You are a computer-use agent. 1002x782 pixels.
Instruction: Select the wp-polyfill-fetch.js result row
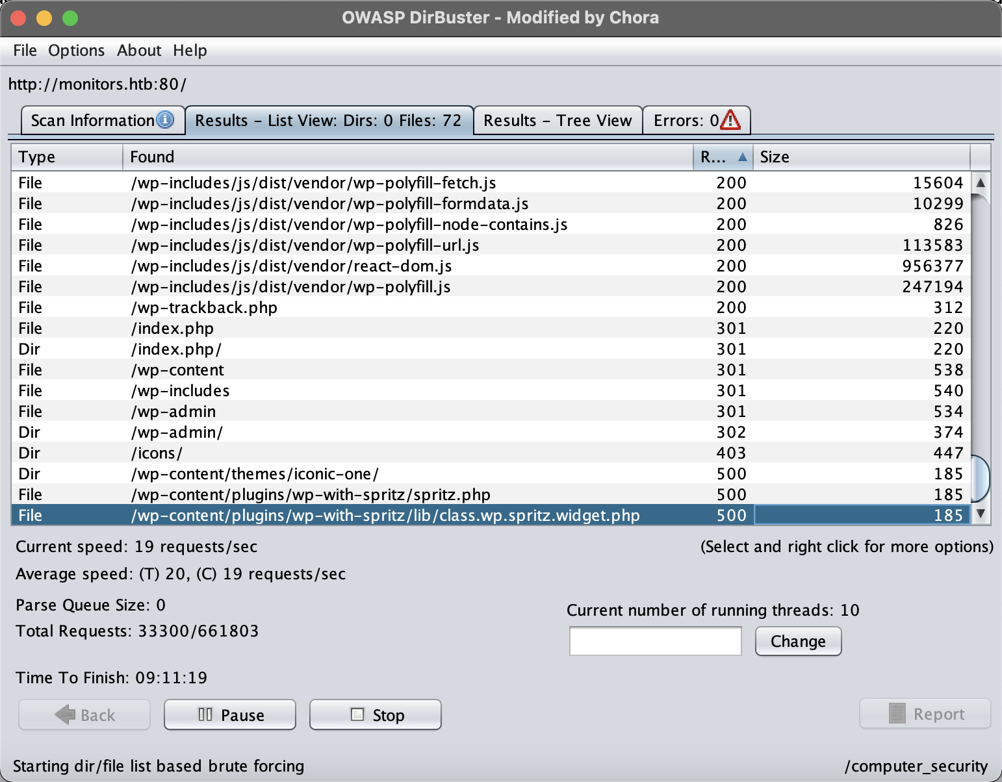(491, 183)
